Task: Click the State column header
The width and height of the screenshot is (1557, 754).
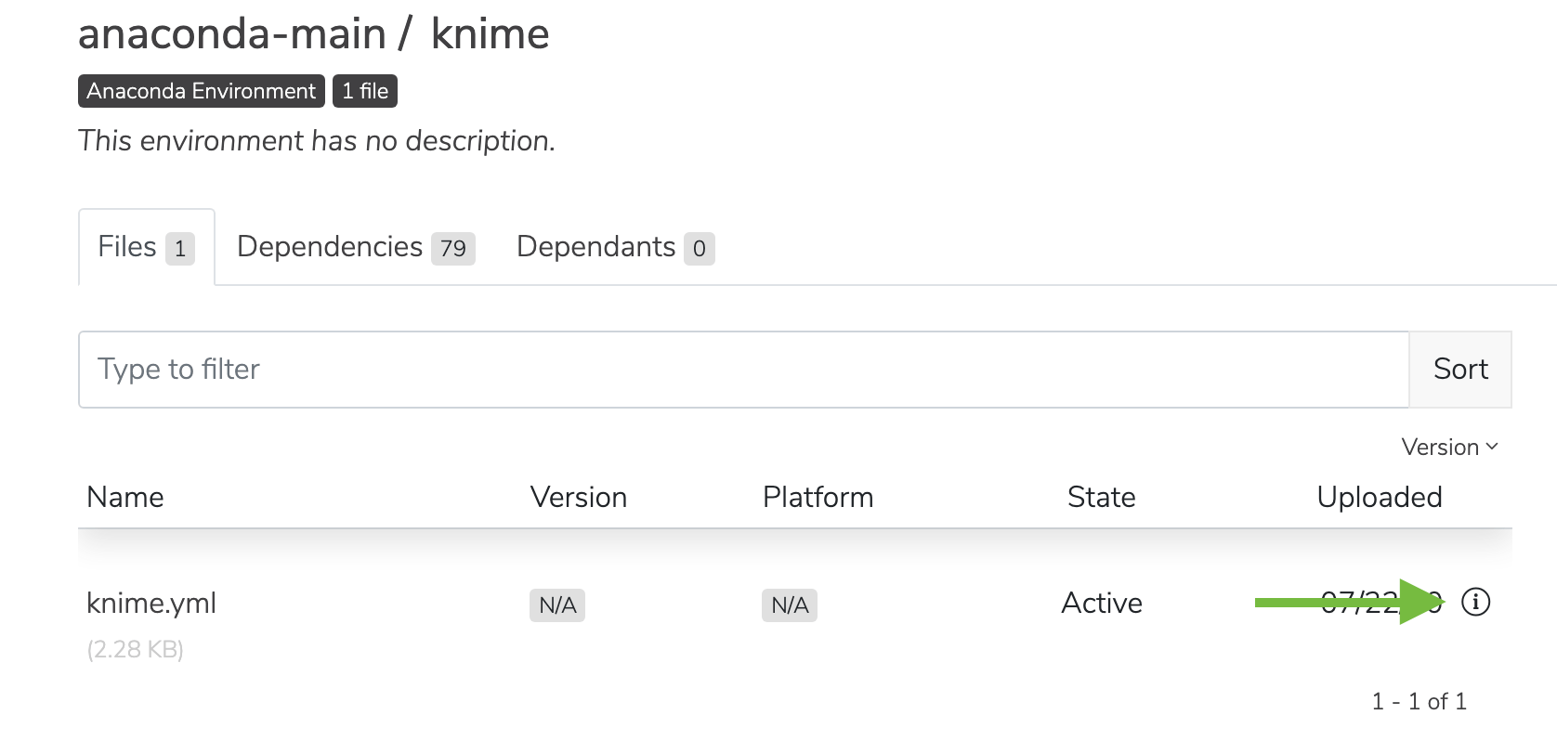Action: [1102, 498]
